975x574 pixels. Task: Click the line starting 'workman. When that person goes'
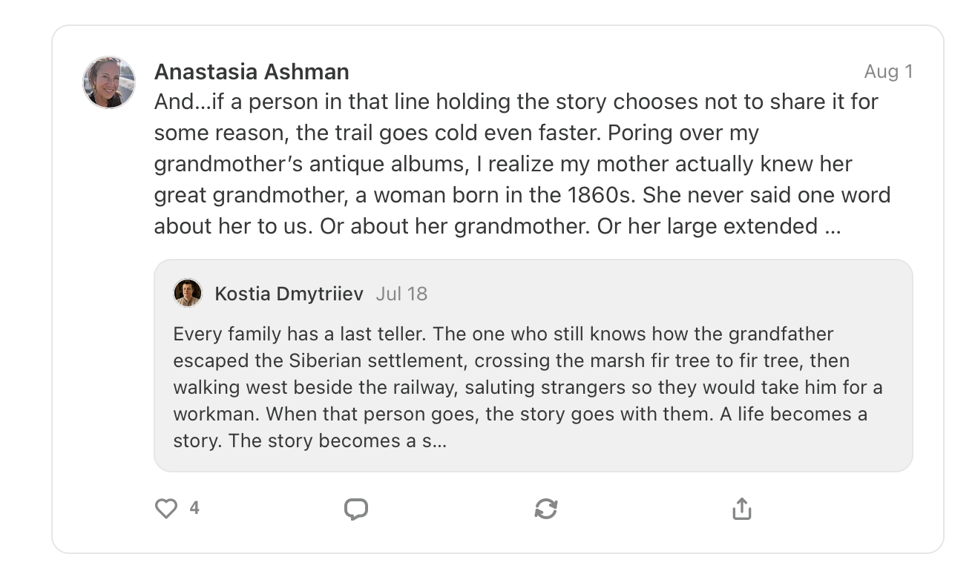(x=520, y=414)
